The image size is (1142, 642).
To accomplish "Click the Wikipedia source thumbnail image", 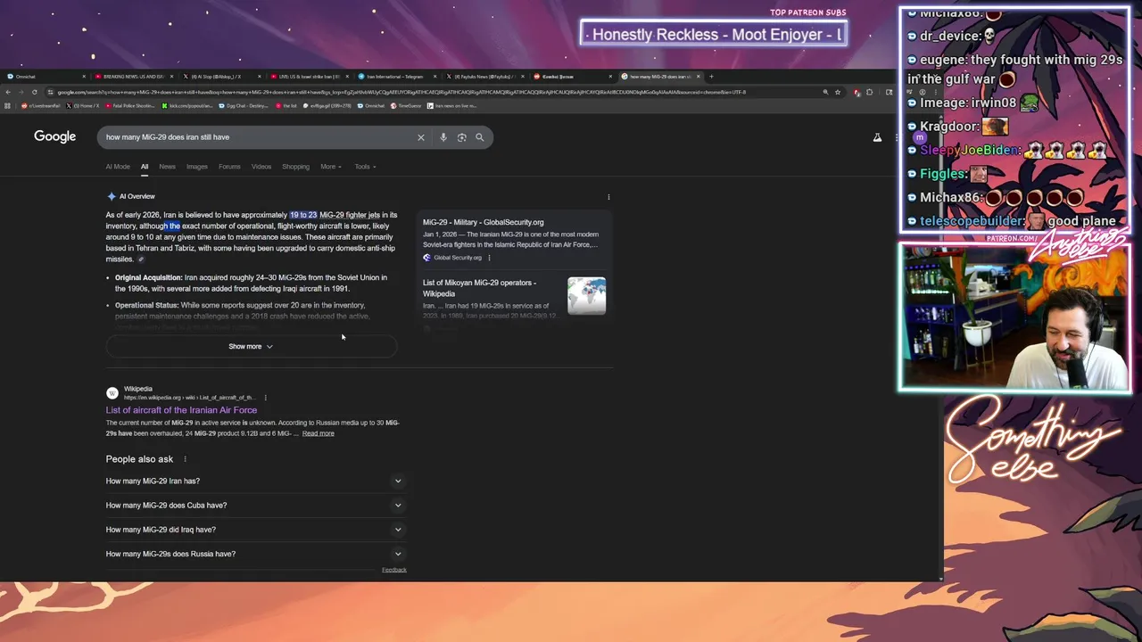I will click(586, 296).
